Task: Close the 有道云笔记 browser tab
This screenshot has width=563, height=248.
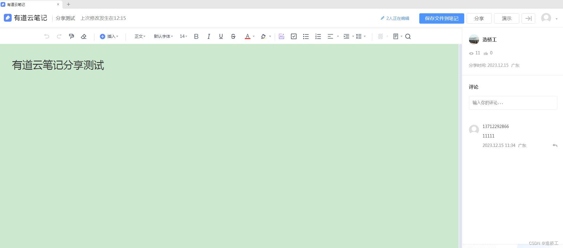Action: click(58, 4)
